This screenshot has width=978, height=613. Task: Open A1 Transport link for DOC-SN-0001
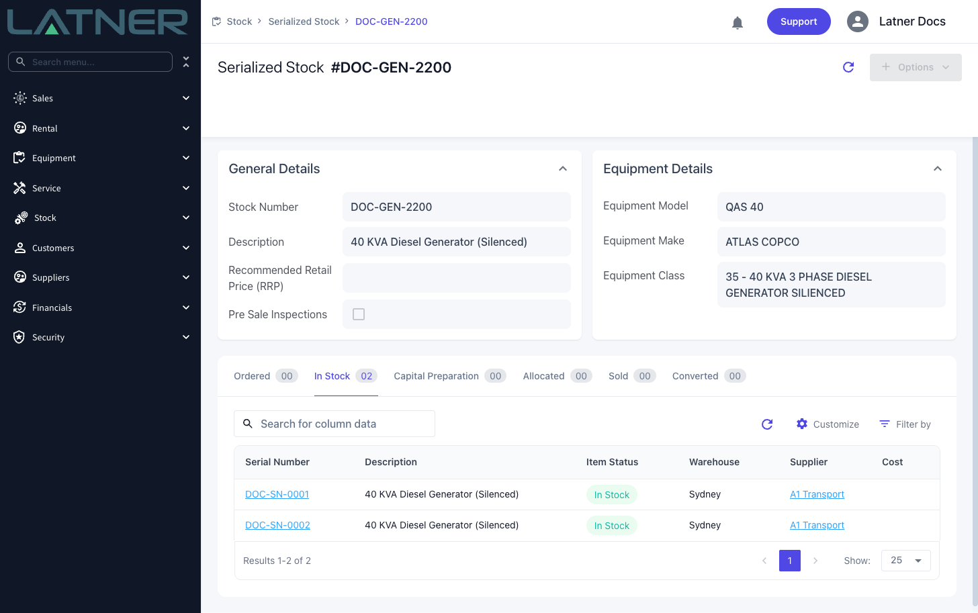(817, 494)
